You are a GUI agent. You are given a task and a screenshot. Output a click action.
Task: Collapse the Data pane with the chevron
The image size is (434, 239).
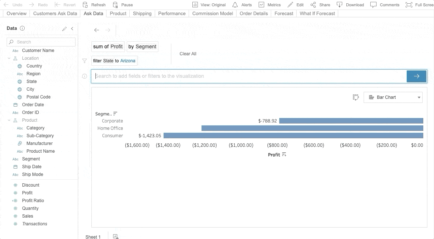(x=72, y=28)
